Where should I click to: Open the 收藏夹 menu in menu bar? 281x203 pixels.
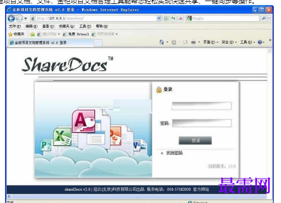[67, 26]
